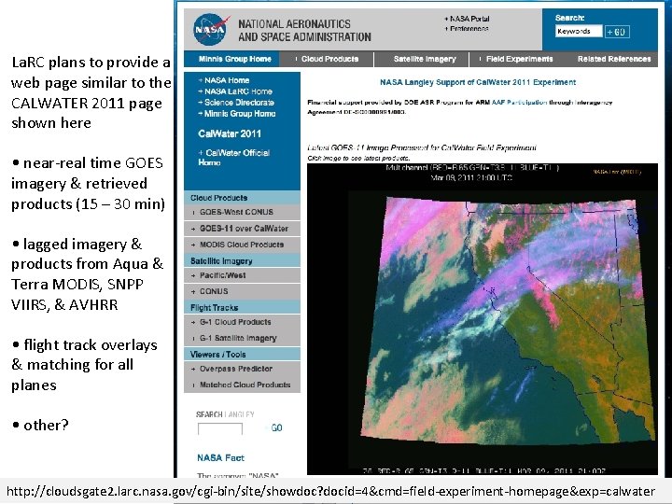This screenshot has height=504, width=672.
Task: Open NASA LaRC Home sidebar link
Action: tap(235, 91)
